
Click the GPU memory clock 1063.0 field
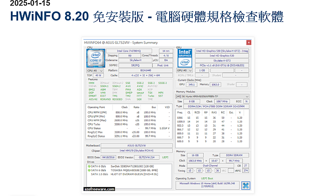pos(215,84)
